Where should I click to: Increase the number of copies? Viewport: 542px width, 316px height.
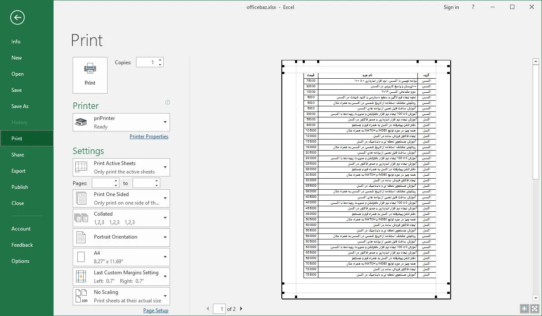[160, 60]
